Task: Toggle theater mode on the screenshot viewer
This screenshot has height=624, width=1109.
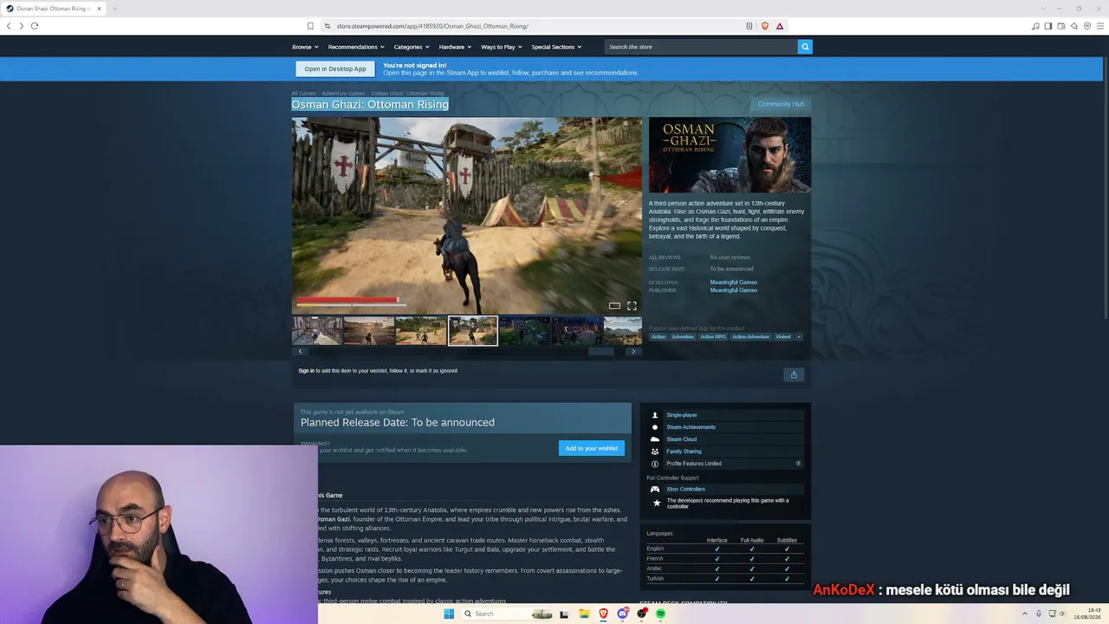Action: point(614,306)
